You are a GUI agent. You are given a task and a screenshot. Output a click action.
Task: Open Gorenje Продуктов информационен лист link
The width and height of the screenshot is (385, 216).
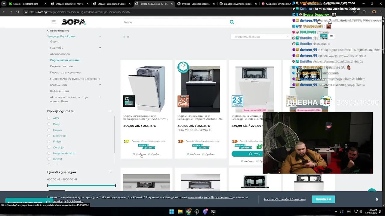click(149, 141)
